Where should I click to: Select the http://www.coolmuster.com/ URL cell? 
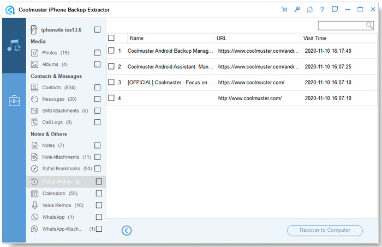[250, 98]
